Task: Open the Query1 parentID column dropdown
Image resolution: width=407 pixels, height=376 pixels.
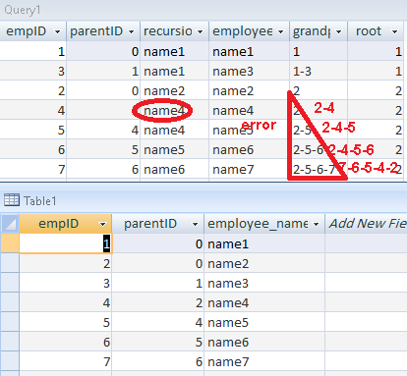Action: [131, 31]
